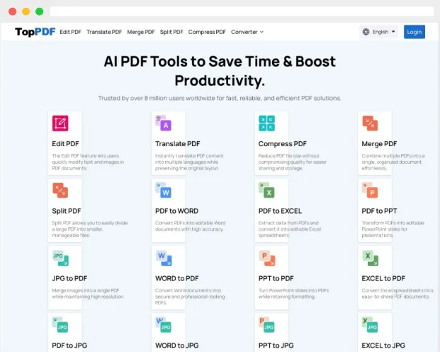The width and height of the screenshot is (440, 352).
Task: Expand the Converter menu
Action: [247, 32]
